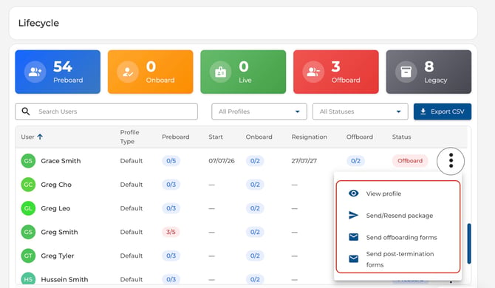Open the 3 Offboard card
The height and width of the screenshot is (288, 495).
pyautogui.click(x=336, y=72)
